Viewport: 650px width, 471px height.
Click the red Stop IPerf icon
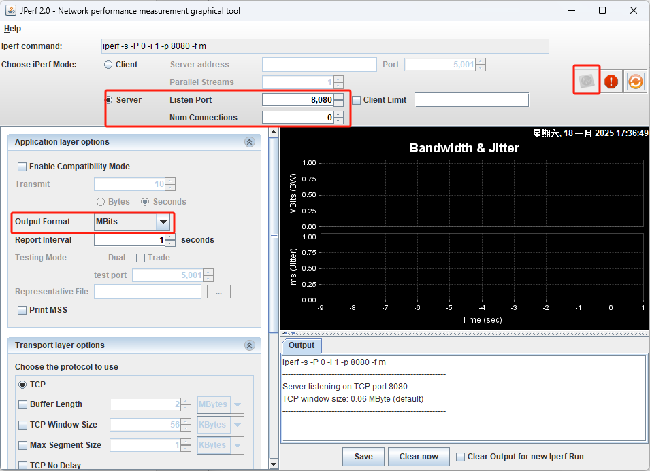[x=611, y=82]
